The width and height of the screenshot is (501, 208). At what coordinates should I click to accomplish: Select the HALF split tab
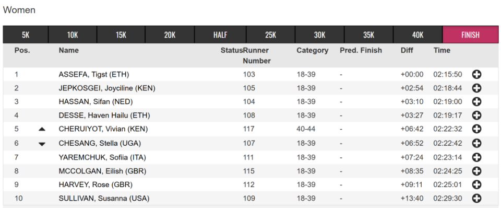click(x=220, y=34)
